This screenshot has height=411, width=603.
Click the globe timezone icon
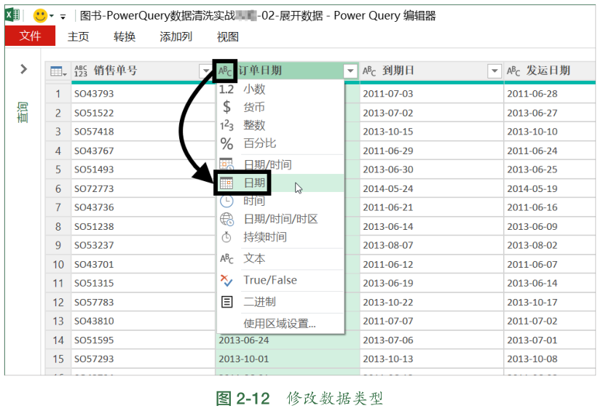(x=226, y=220)
